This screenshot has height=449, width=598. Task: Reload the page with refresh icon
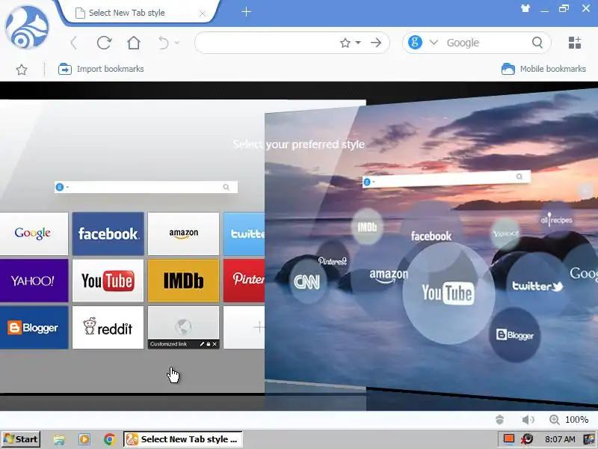coord(104,43)
